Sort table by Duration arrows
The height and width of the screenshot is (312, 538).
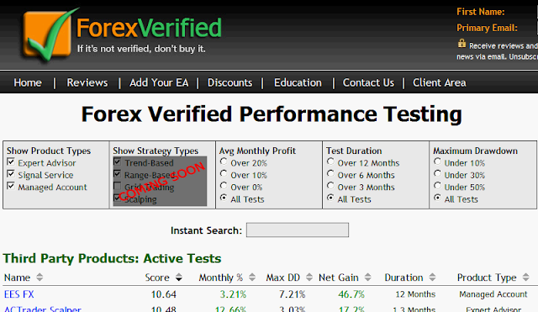432,278
